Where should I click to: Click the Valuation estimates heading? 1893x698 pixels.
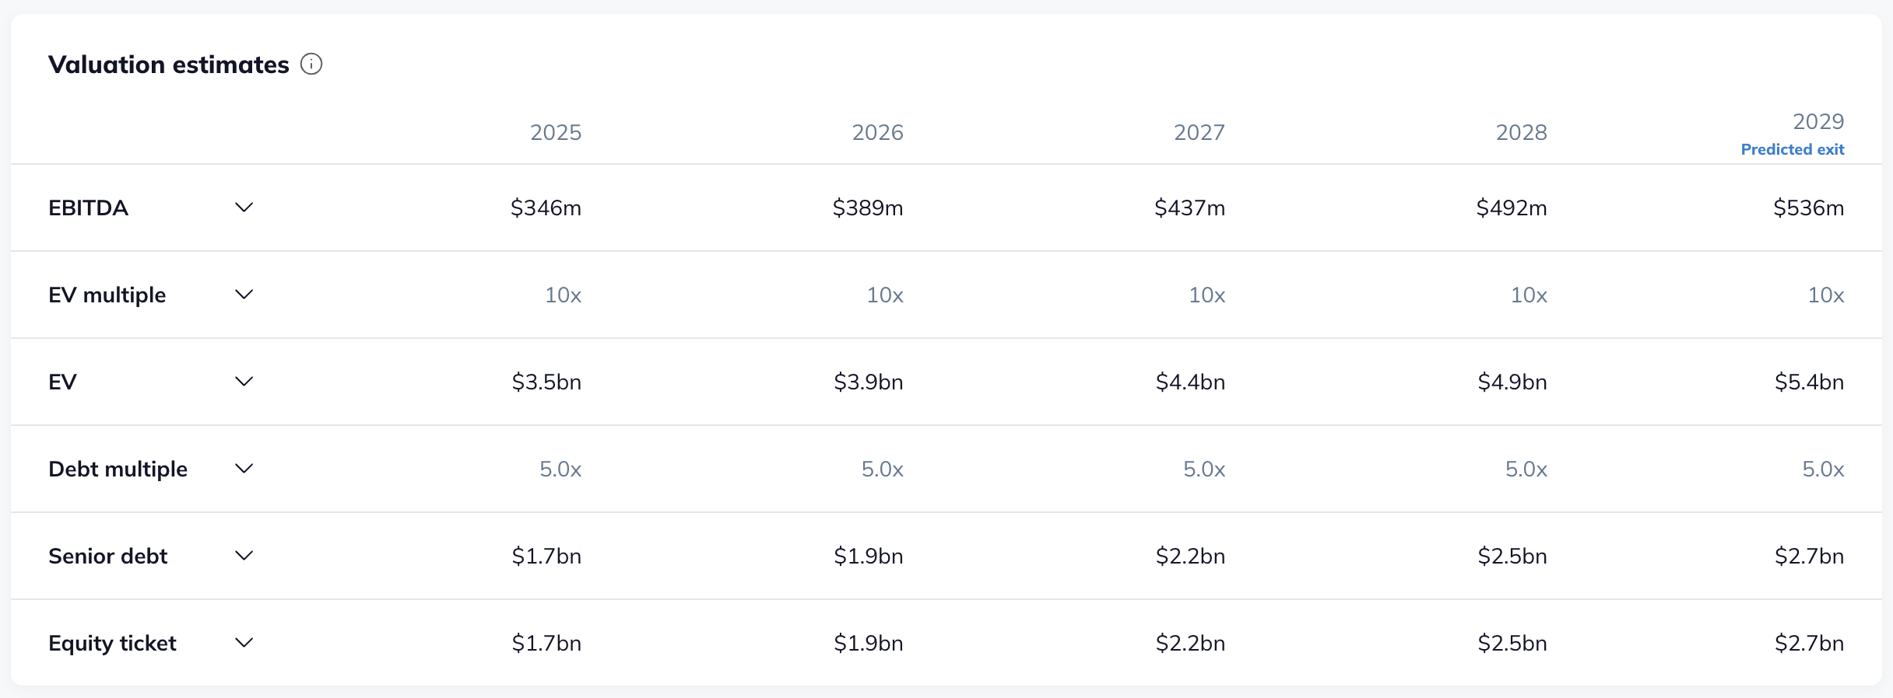(x=168, y=65)
